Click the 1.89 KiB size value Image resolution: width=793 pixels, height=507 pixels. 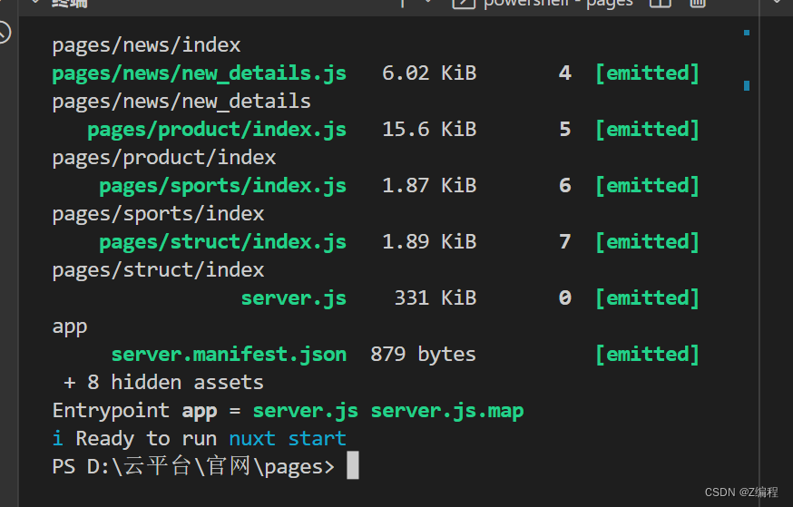click(x=429, y=241)
